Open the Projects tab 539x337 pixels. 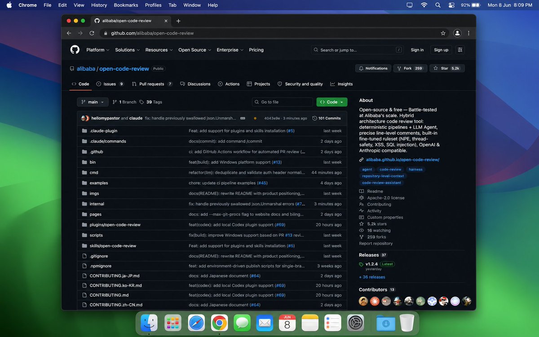tap(258, 84)
